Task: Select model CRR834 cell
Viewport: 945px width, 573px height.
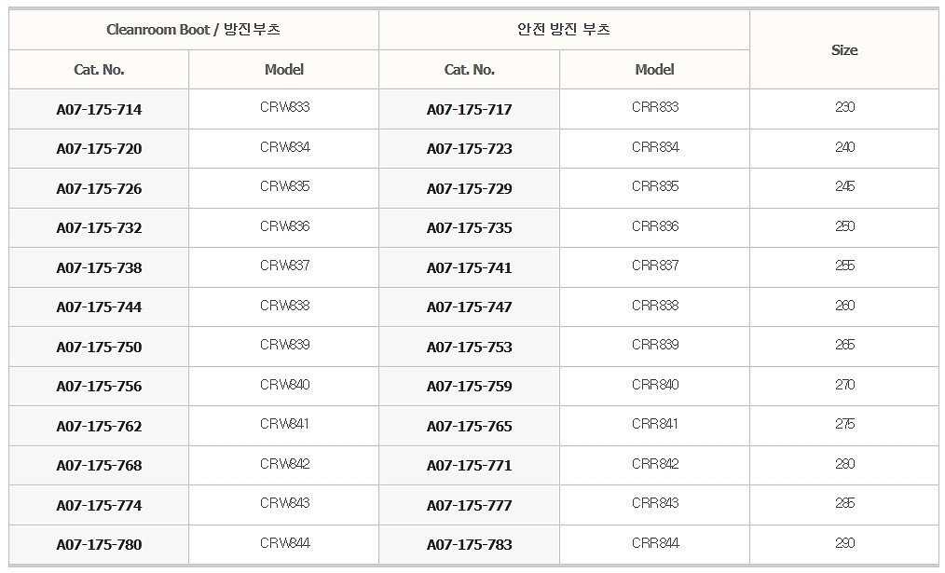Action: 655,147
